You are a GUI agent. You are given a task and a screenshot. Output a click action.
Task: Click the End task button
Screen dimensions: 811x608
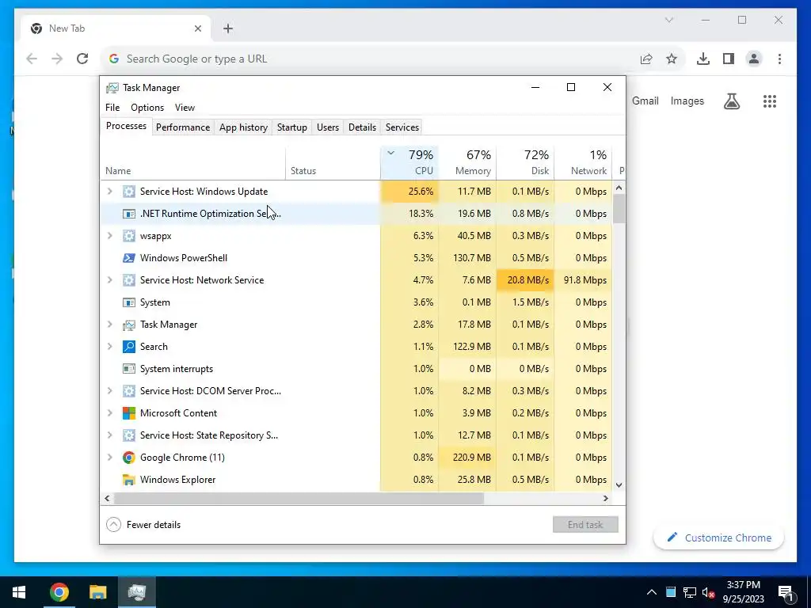585,525
